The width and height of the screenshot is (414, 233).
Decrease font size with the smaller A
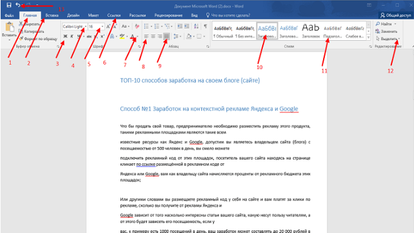tap(115, 26)
